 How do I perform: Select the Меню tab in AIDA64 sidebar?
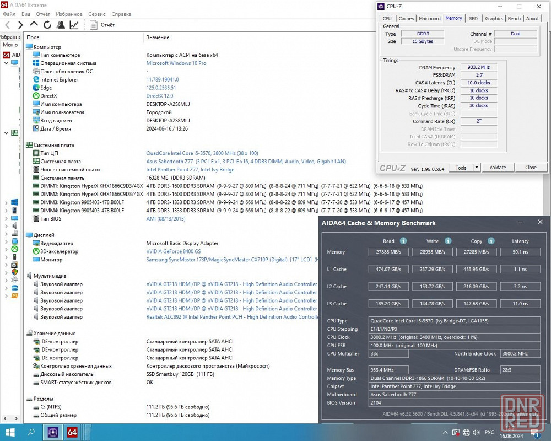point(10,45)
